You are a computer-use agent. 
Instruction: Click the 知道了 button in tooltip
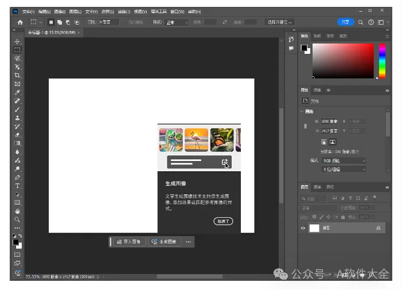pos(223,221)
